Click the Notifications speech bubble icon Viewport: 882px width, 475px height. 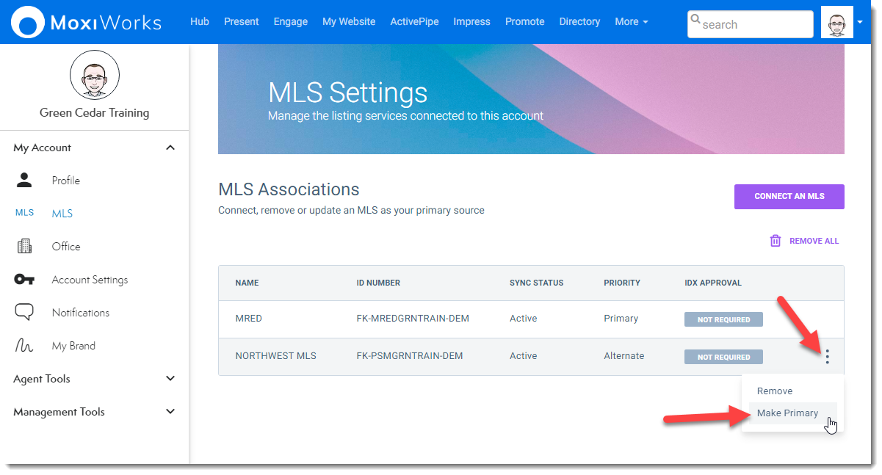click(24, 313)
